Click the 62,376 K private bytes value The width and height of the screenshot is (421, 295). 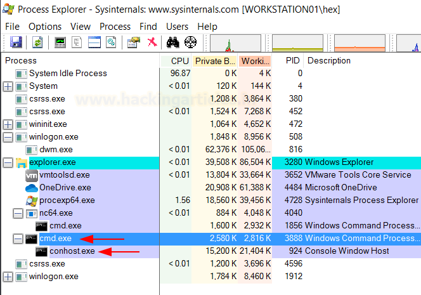click(221, 150)
